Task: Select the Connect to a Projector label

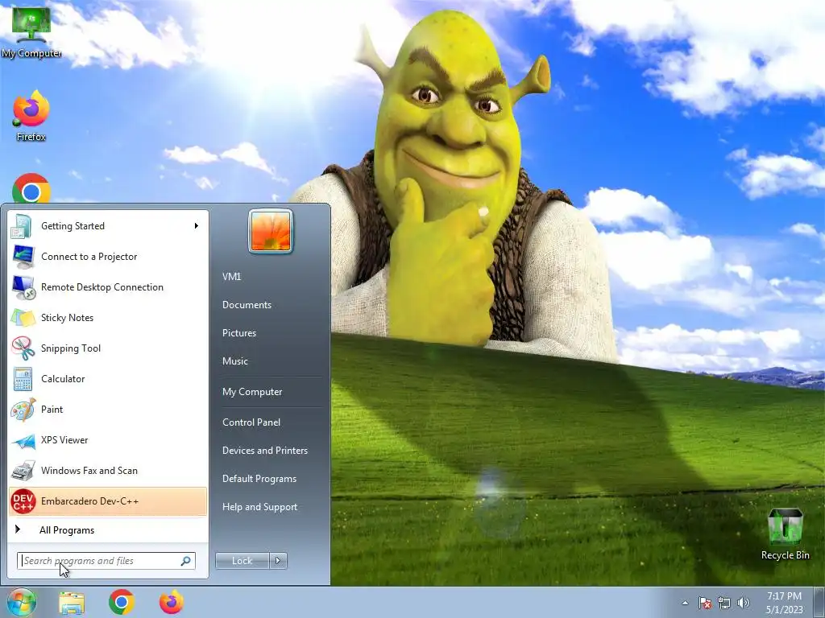Action: 89,257
